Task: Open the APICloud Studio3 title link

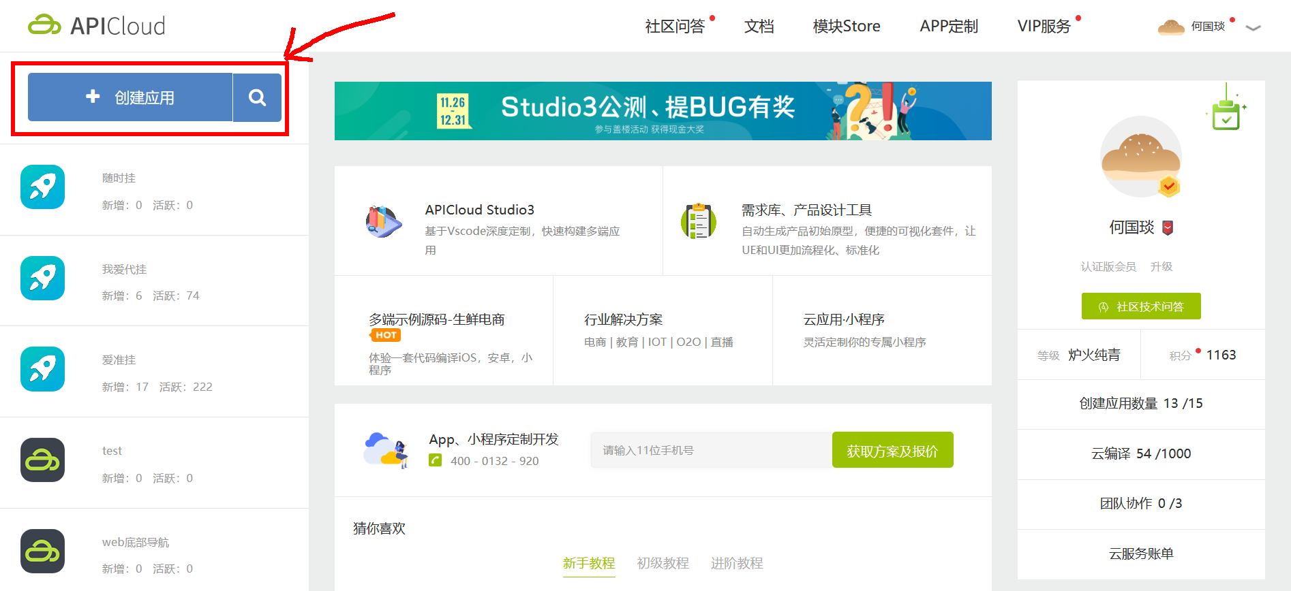Action: [479, 210]
